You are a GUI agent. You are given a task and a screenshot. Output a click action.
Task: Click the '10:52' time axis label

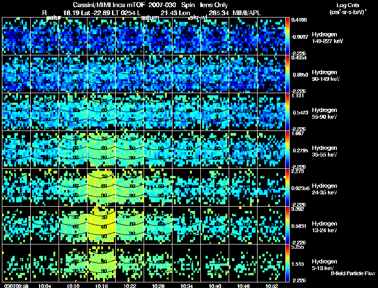(272, 286)
